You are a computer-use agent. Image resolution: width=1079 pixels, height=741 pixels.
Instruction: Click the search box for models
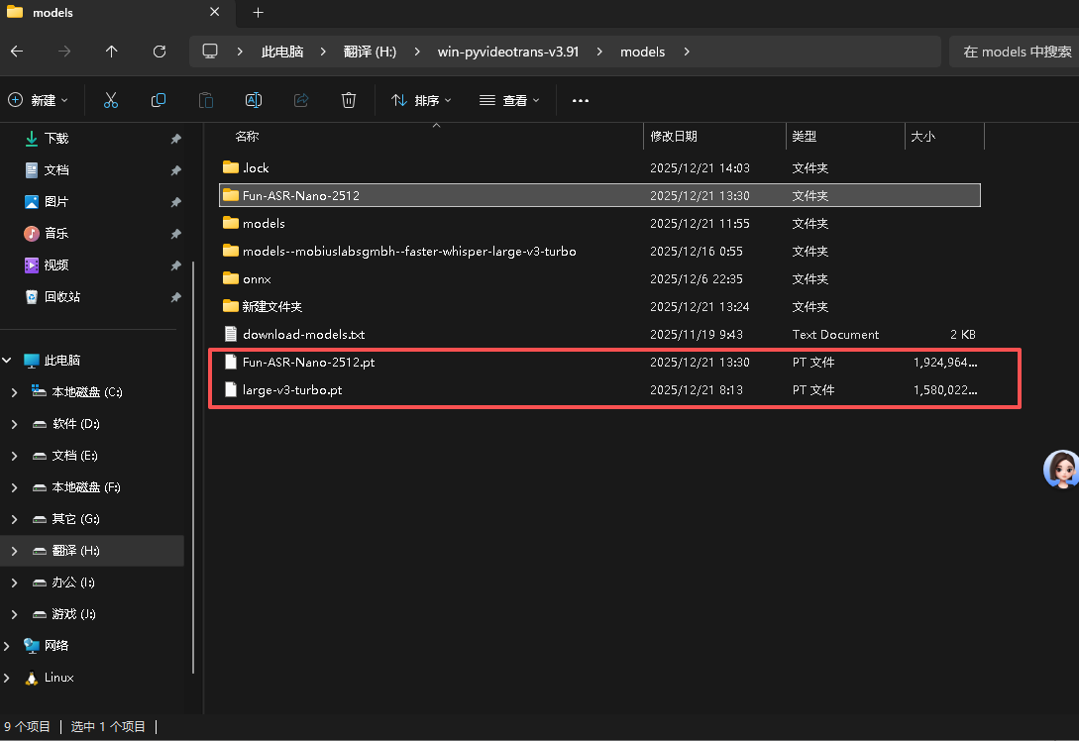pos(1016,52)
